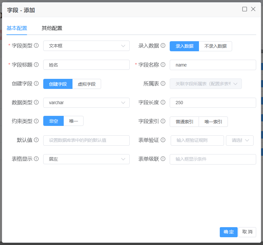Switch to the 其他配置 tab
Viewport: 263px width, 245px height.
(x=52, y=28)
